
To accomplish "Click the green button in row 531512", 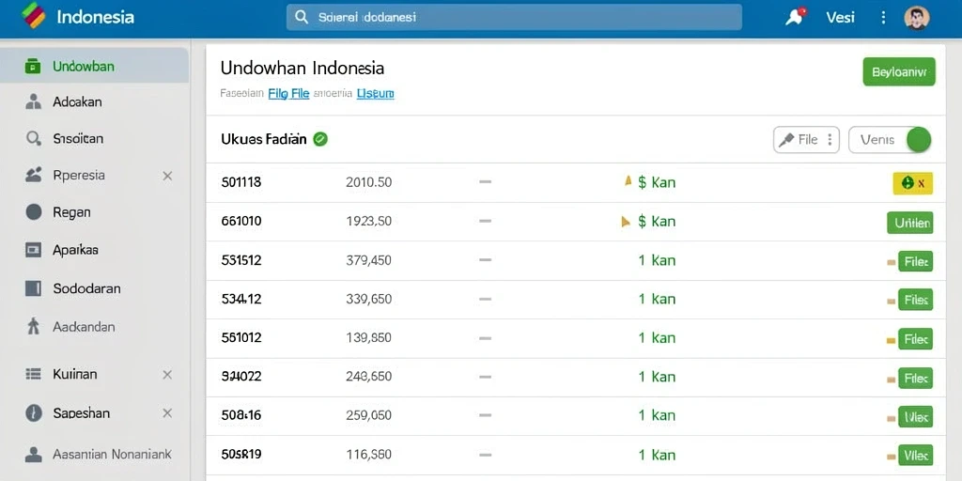I will (x=915, y=262).
